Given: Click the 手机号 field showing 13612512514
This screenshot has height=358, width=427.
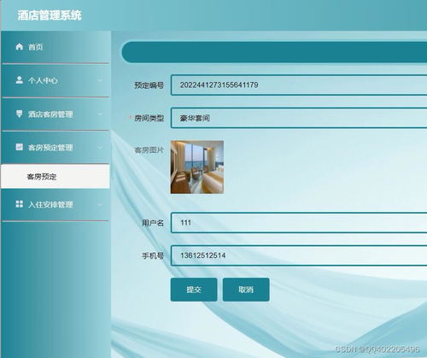Looking at the screenshot, I should coord(299,255).
